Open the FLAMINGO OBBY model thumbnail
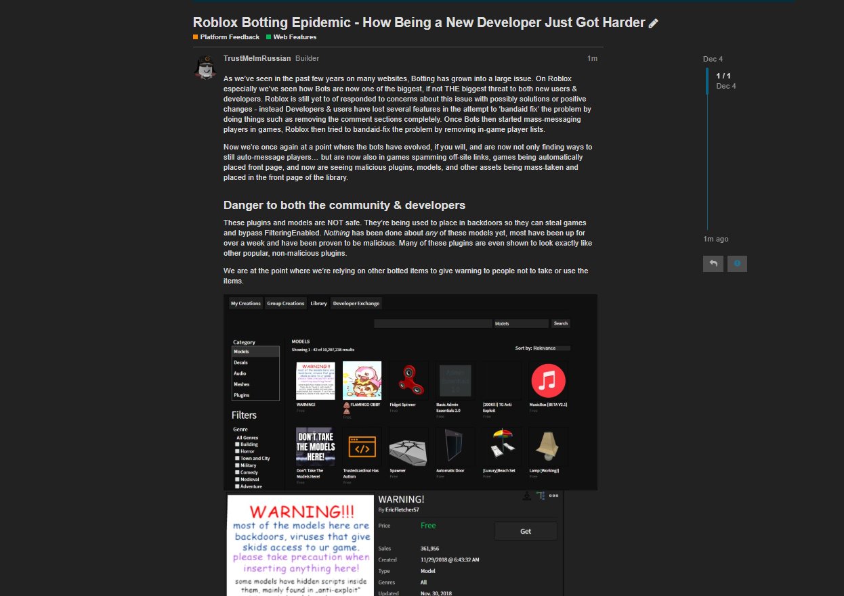The image size is (844, 596). [362, 380]
